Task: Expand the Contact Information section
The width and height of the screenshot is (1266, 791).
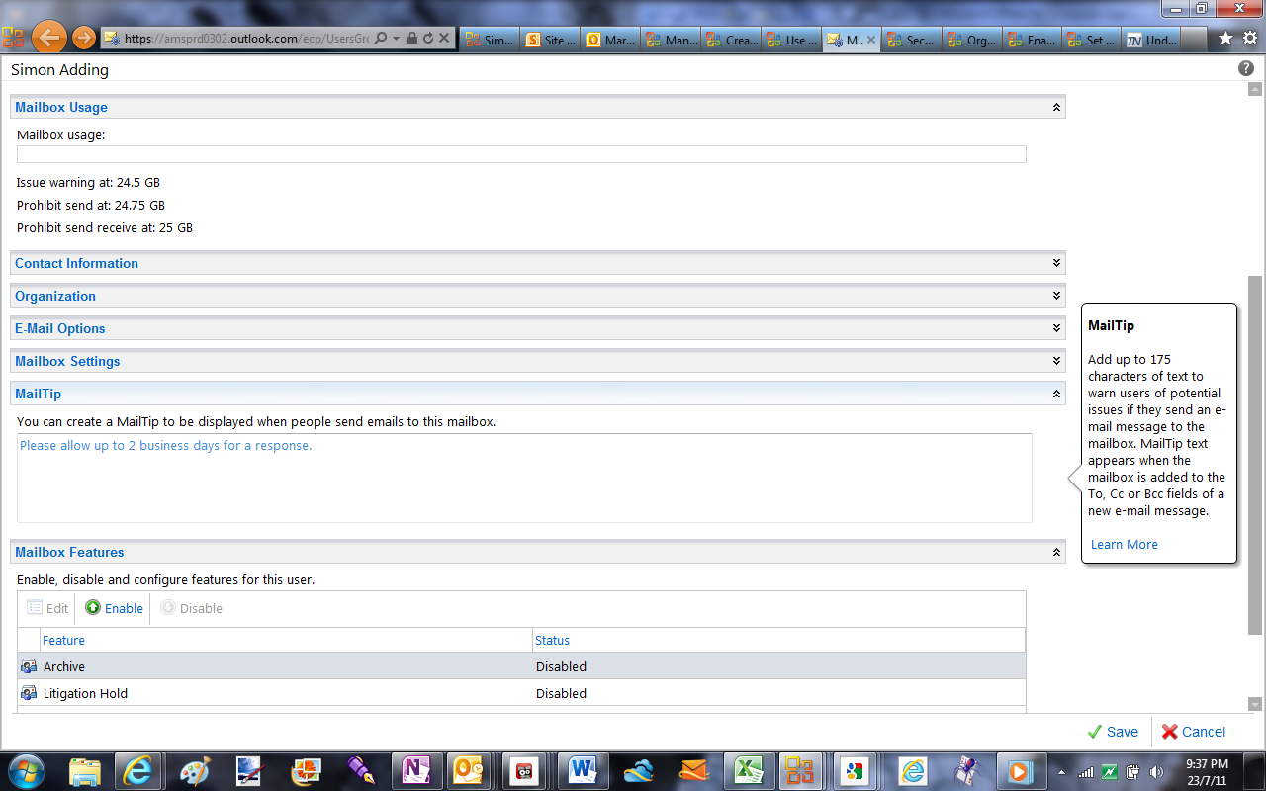Action: click(1056, 263)
